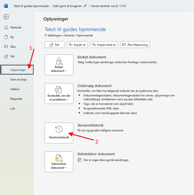Click the sharing people icon in title bar
This screenshot has height=195, width=194.
click(x=85, y=6)
